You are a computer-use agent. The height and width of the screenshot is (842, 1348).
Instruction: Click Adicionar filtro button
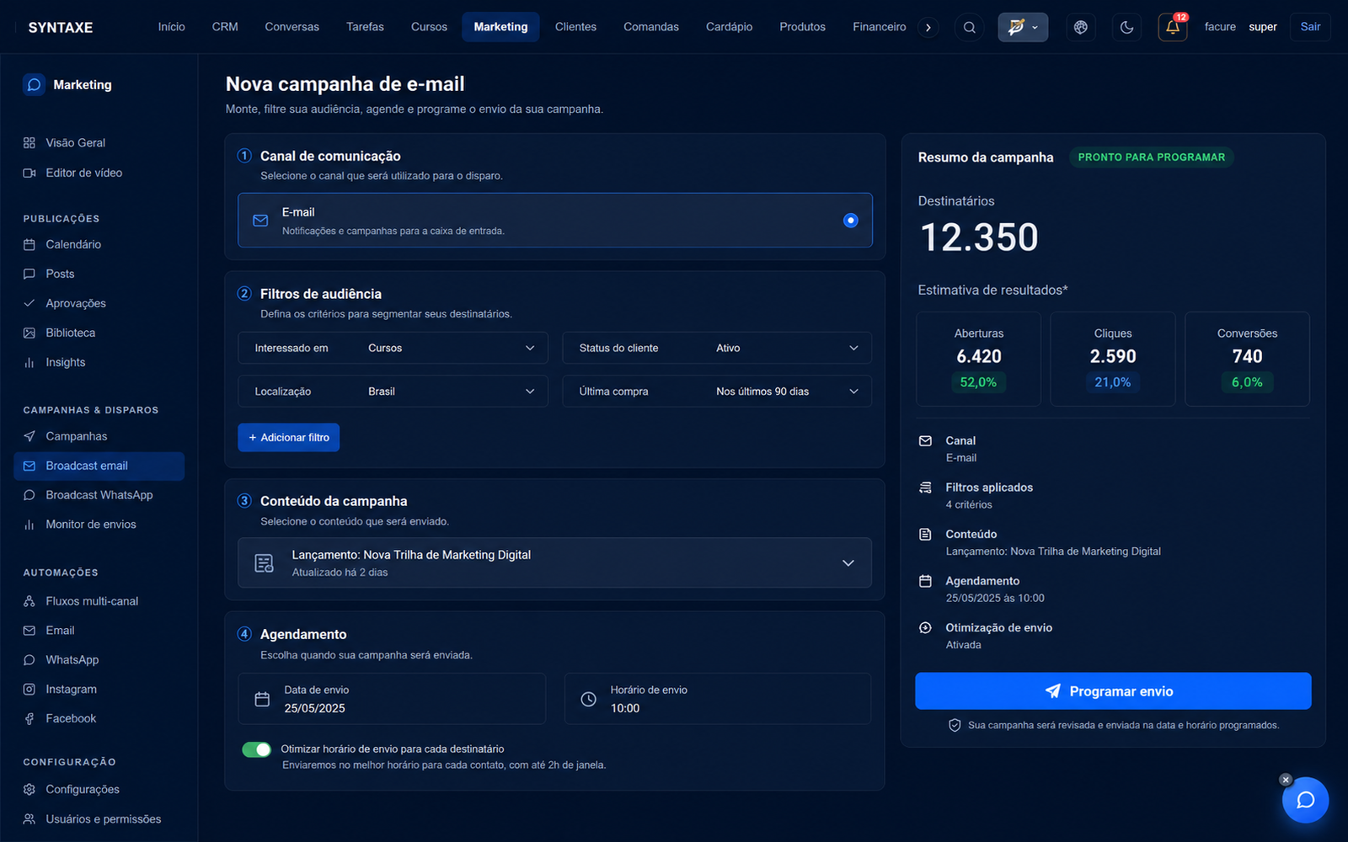pyautogui.click(x=288, y=438)
